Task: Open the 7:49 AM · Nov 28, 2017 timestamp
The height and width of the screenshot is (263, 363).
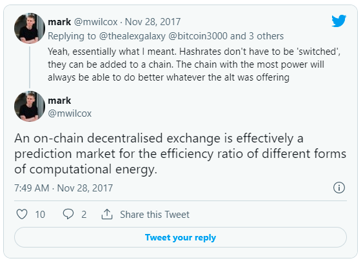Action: coord(64,188)
